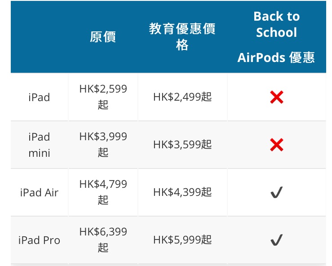This screenshot has width=332, height=266.
Task: Click iPad Pro education price HK$5,999起
Action: 182,240
